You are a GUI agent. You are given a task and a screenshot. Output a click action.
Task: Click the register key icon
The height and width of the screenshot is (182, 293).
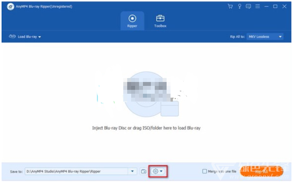pos(239,7)
